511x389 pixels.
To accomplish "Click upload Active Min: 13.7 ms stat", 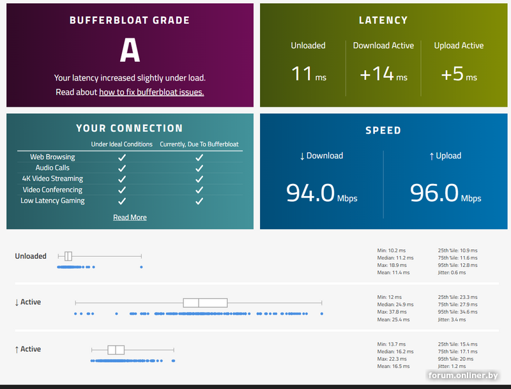I will 392,344.
